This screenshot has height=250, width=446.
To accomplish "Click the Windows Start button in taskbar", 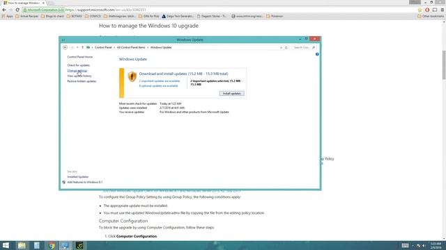I will pyautogui.click(x=6, y=245).
